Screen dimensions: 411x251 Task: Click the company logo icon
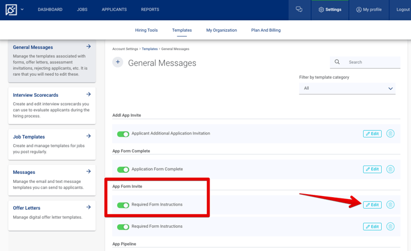11,10
